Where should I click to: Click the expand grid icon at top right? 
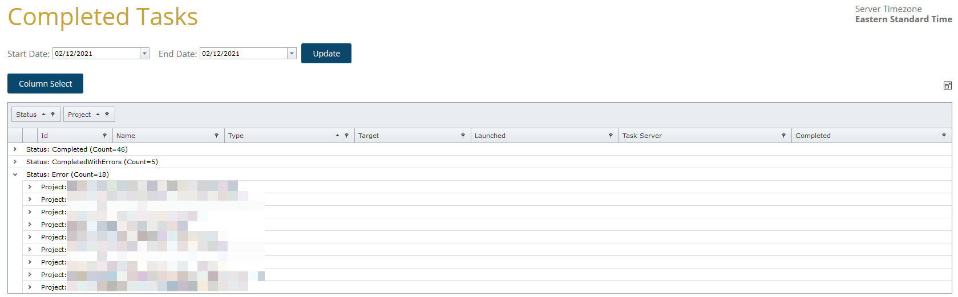pyautogui.click(x=947, y=86)
